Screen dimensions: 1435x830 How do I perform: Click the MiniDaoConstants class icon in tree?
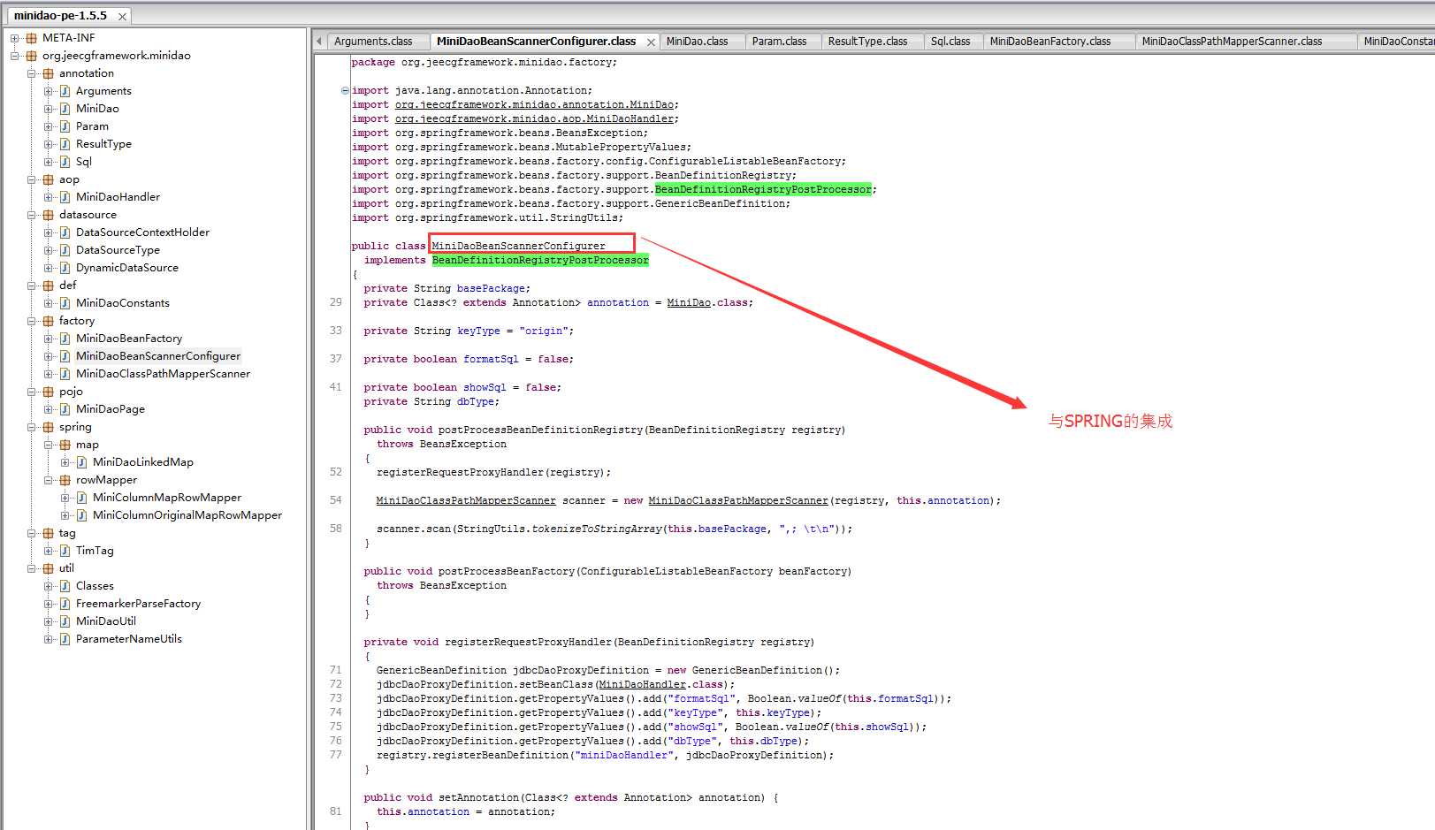click(65, 303)
